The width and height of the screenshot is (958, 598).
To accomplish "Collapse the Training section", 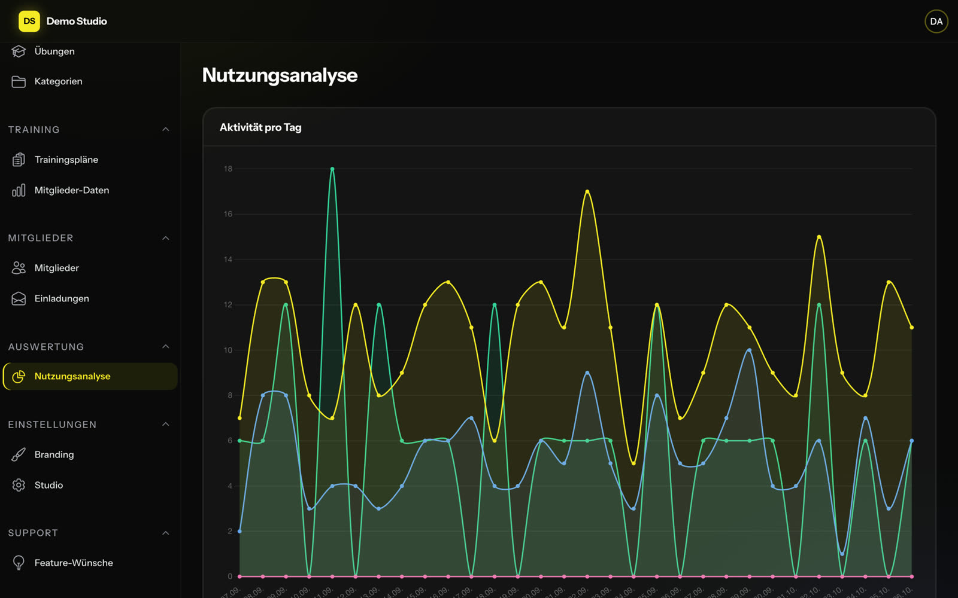I will [x=166, y=130].
